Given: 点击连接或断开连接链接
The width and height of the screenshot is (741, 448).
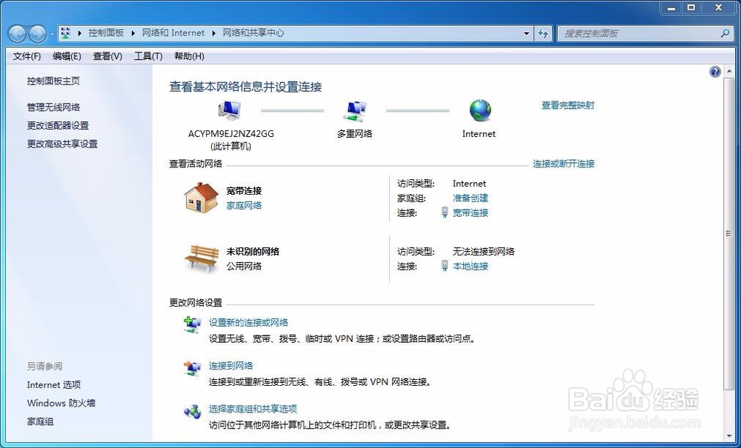Looking at the screenshot, I should click(563, 164).
